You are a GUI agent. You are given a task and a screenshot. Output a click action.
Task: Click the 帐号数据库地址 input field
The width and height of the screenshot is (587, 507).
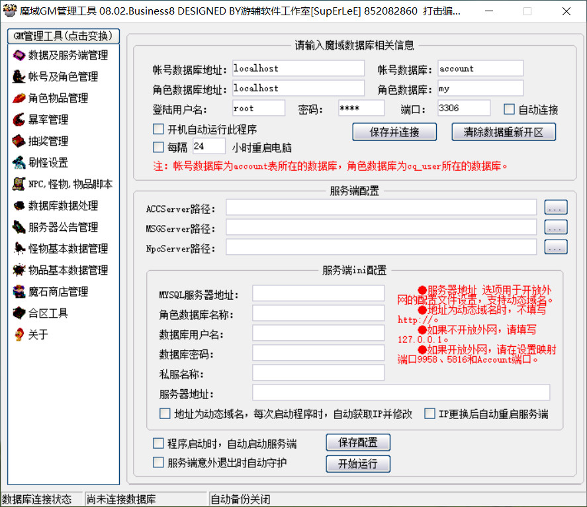coord(298,69)
